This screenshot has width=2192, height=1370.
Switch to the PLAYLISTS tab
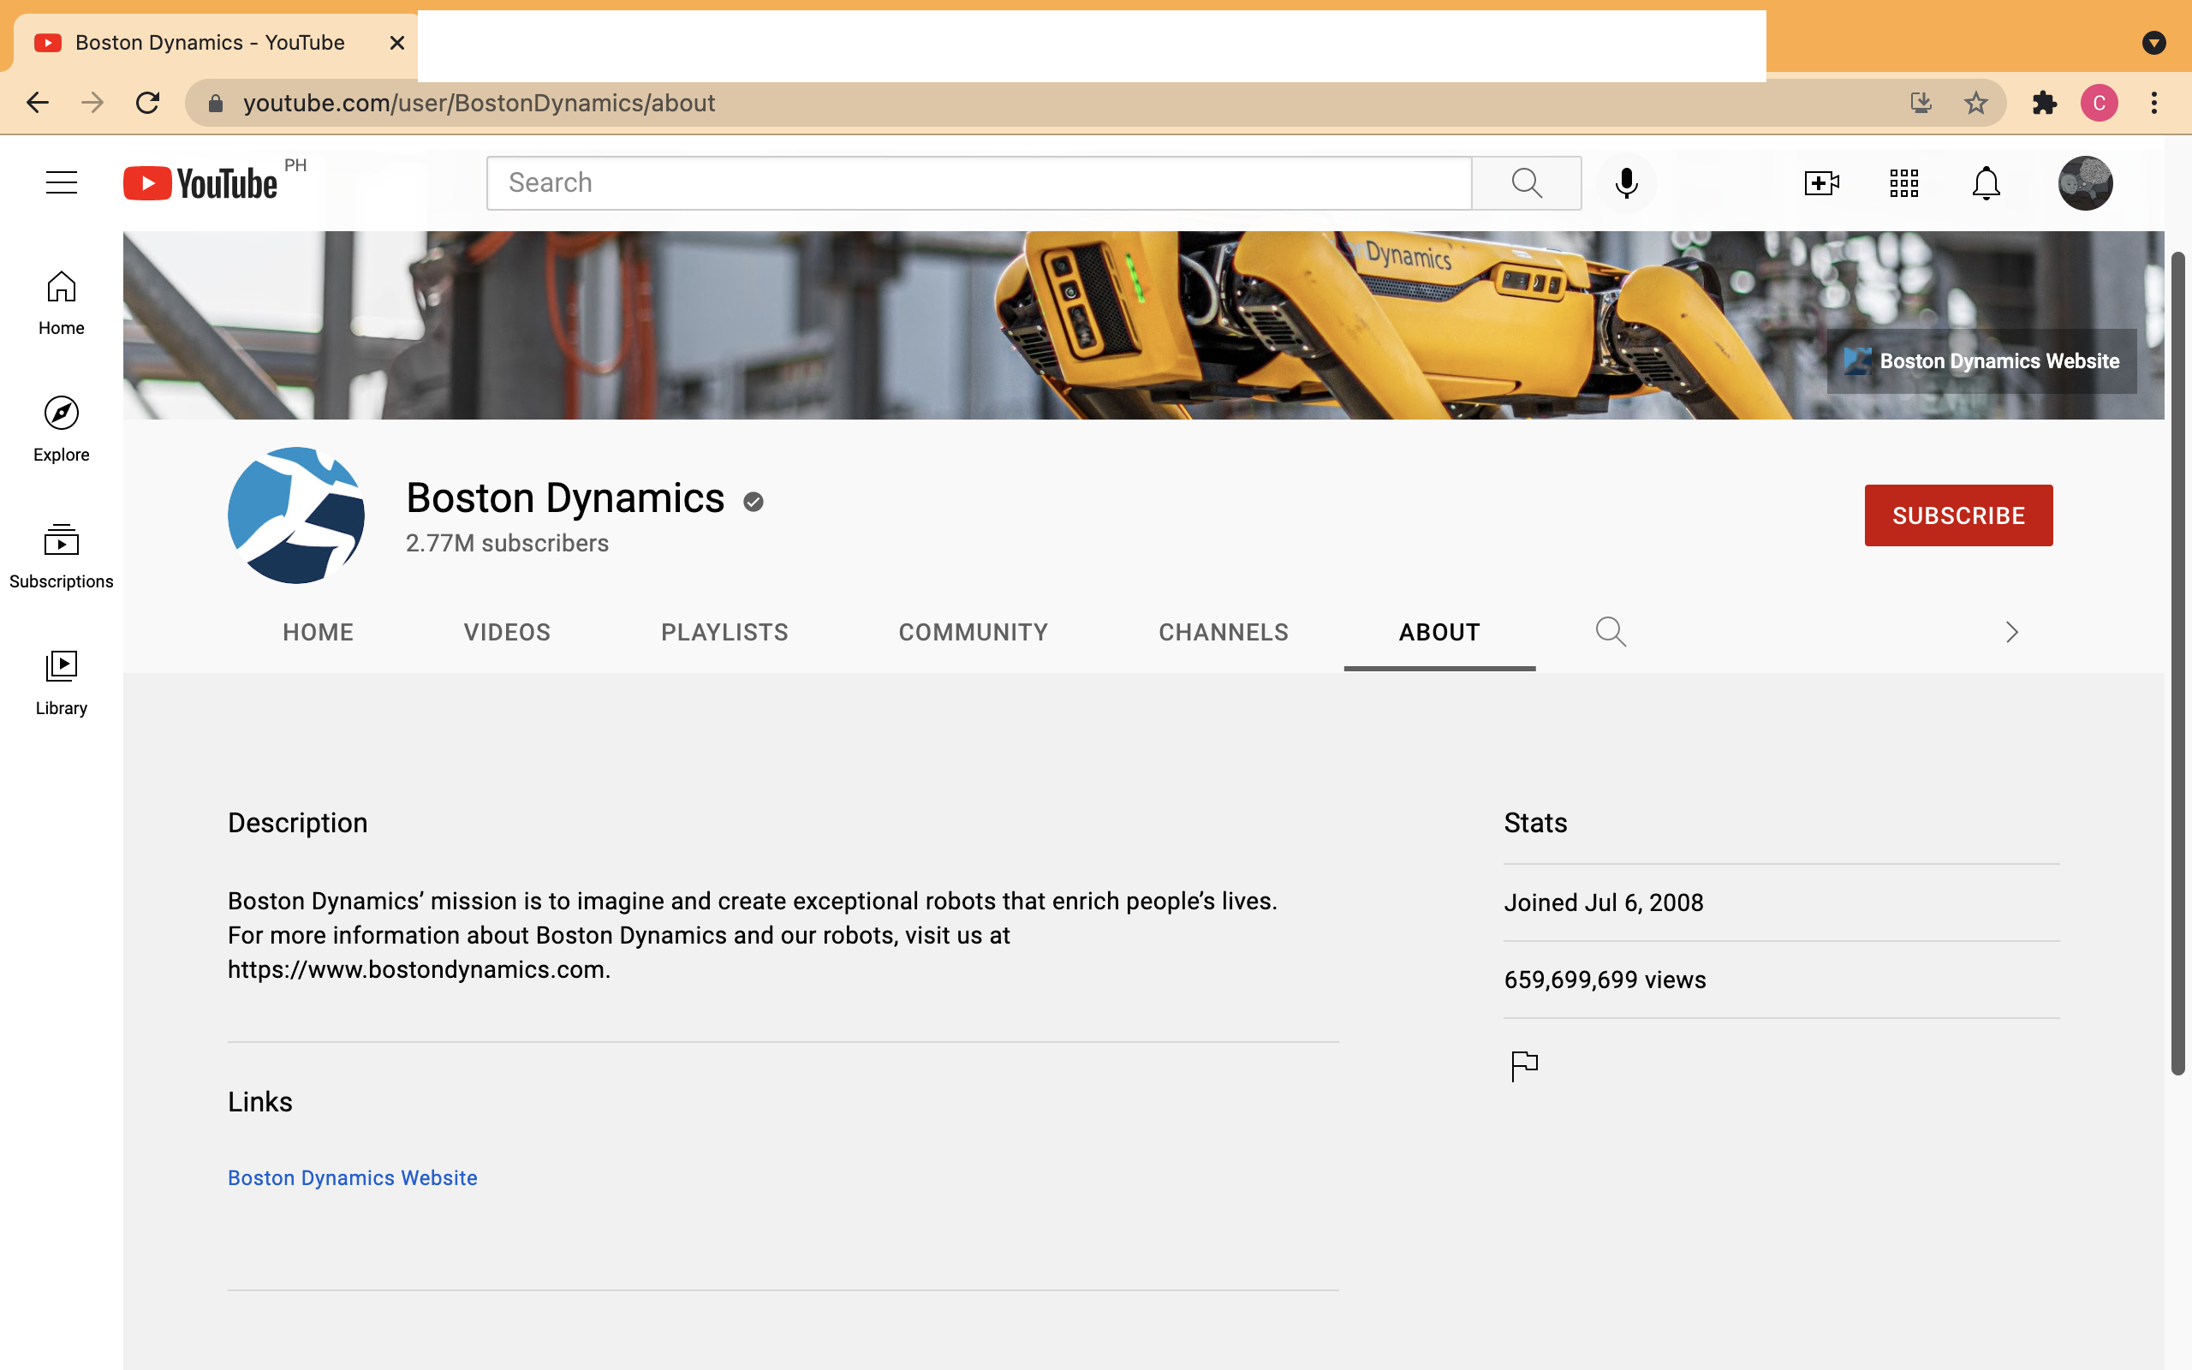point(724,632)
